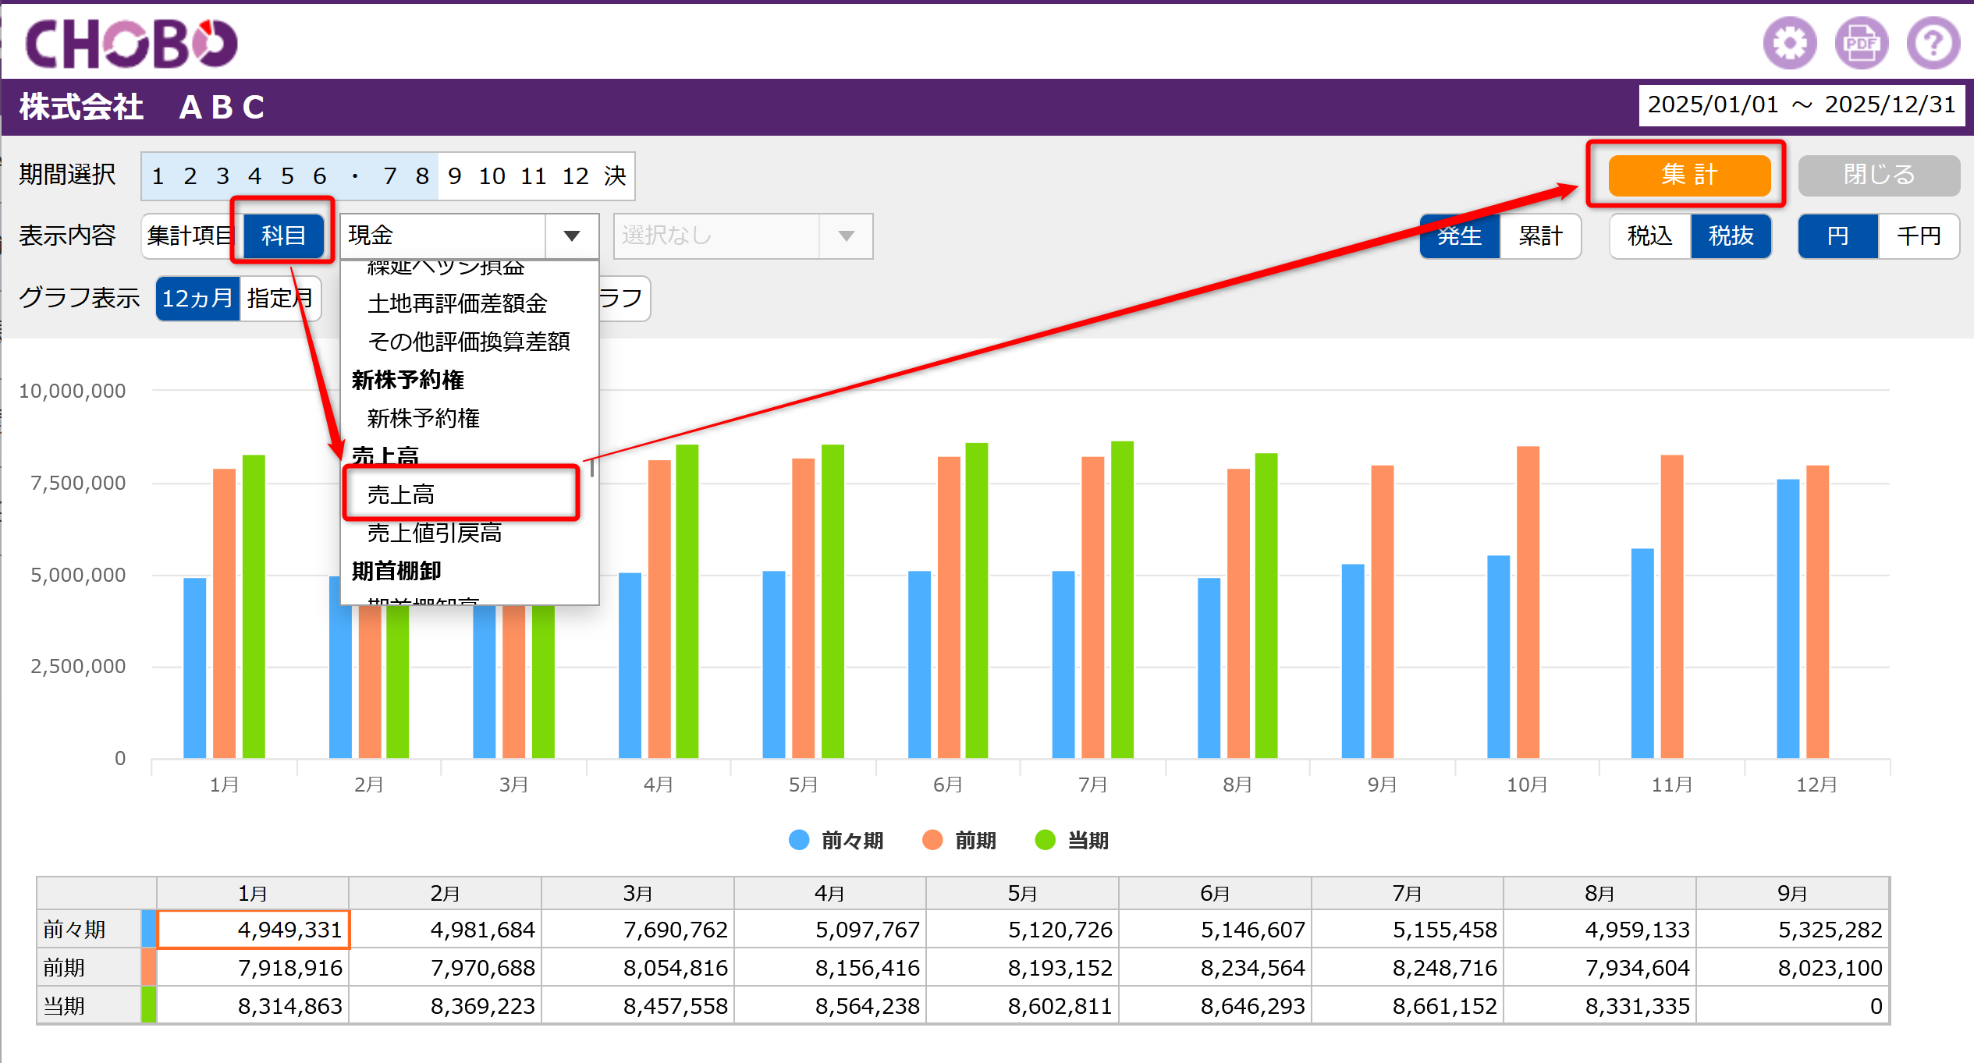Export report with the PDF icon

tap(1861, 43)
